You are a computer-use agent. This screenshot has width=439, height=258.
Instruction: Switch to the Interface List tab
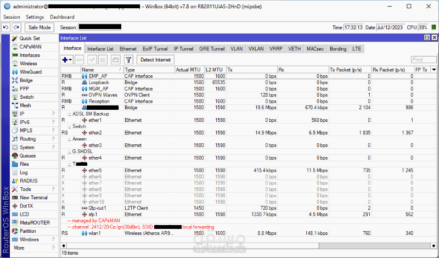pyautogui.click(x=100, y=49)
